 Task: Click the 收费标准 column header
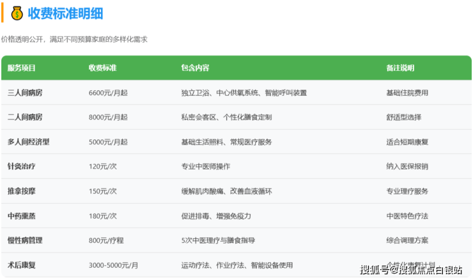[x=107, y=68]
